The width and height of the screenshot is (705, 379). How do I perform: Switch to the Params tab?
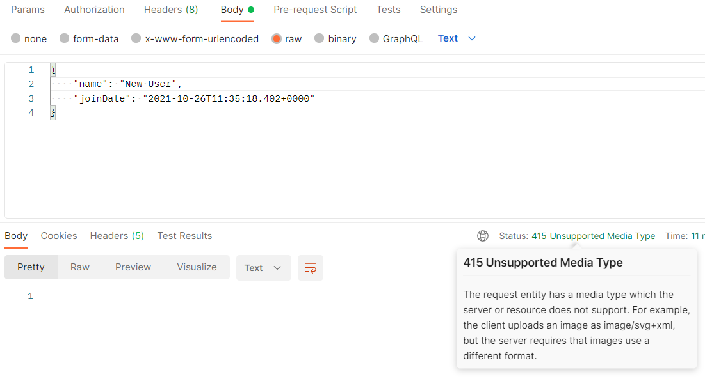[28, 10]
